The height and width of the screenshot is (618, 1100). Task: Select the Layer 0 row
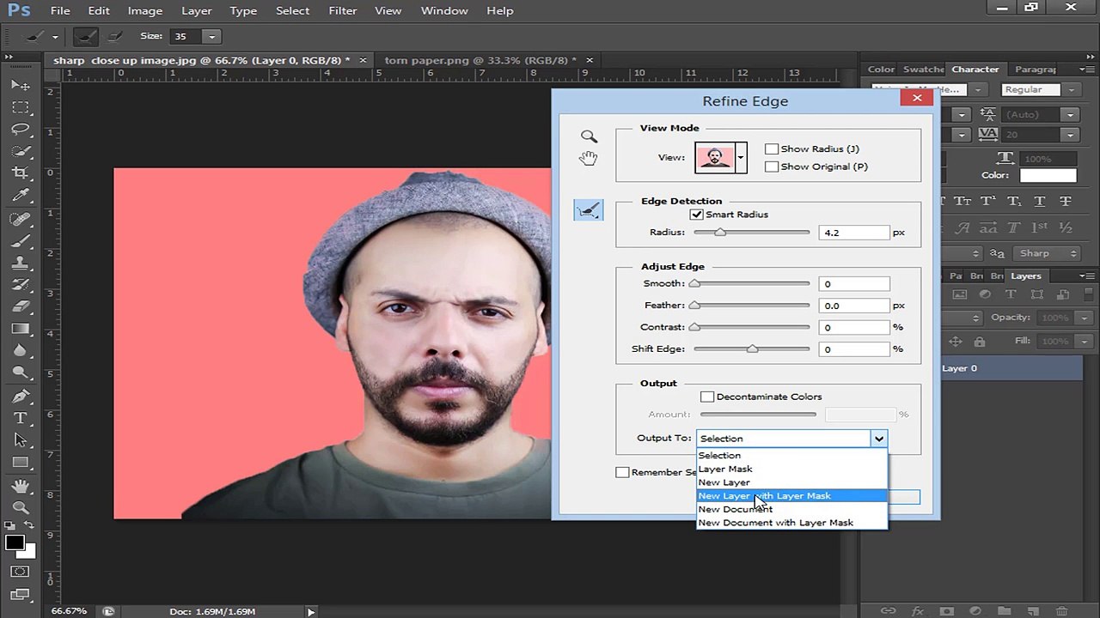(x=1014, y=368)
